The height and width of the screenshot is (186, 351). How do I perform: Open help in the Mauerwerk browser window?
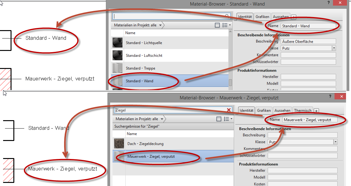tap(330, 96)
